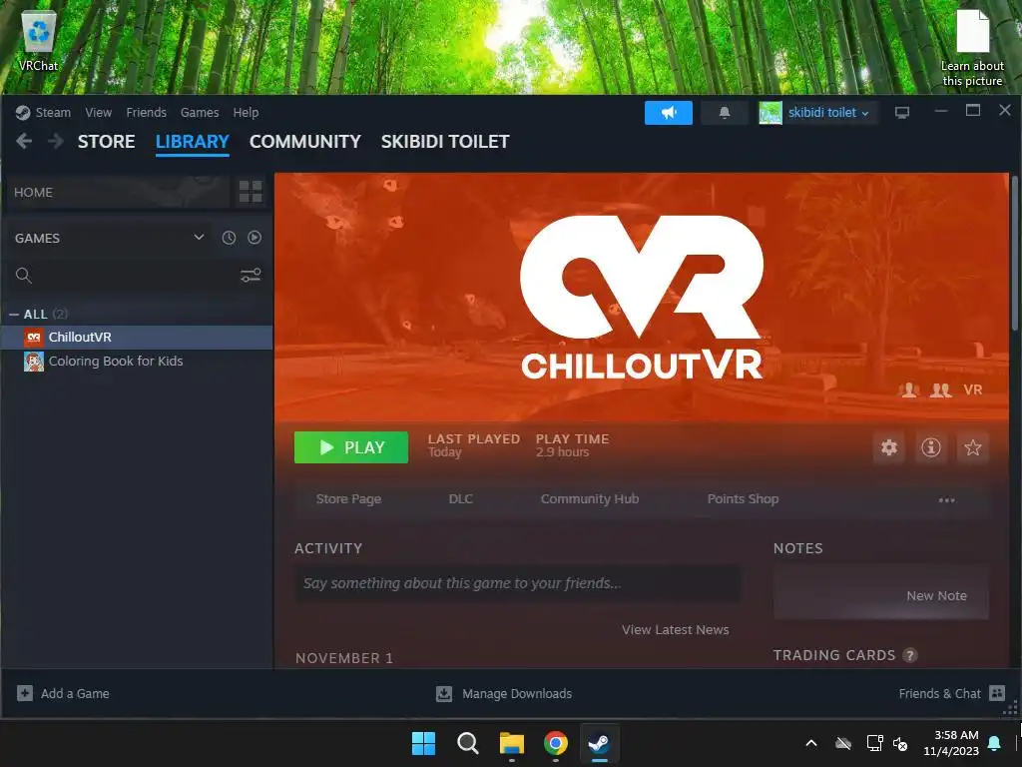Click the game page vertical scrollbar
1022x767 pixels.
point(1015,254)
